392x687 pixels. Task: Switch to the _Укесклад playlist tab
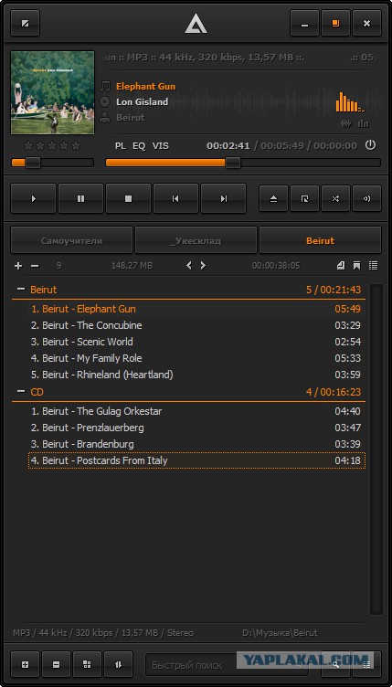(x=196, y=240)
